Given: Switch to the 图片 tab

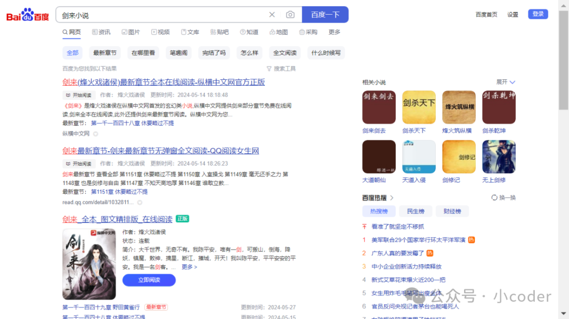Looking at the screenshot, I should pos(131,32).
